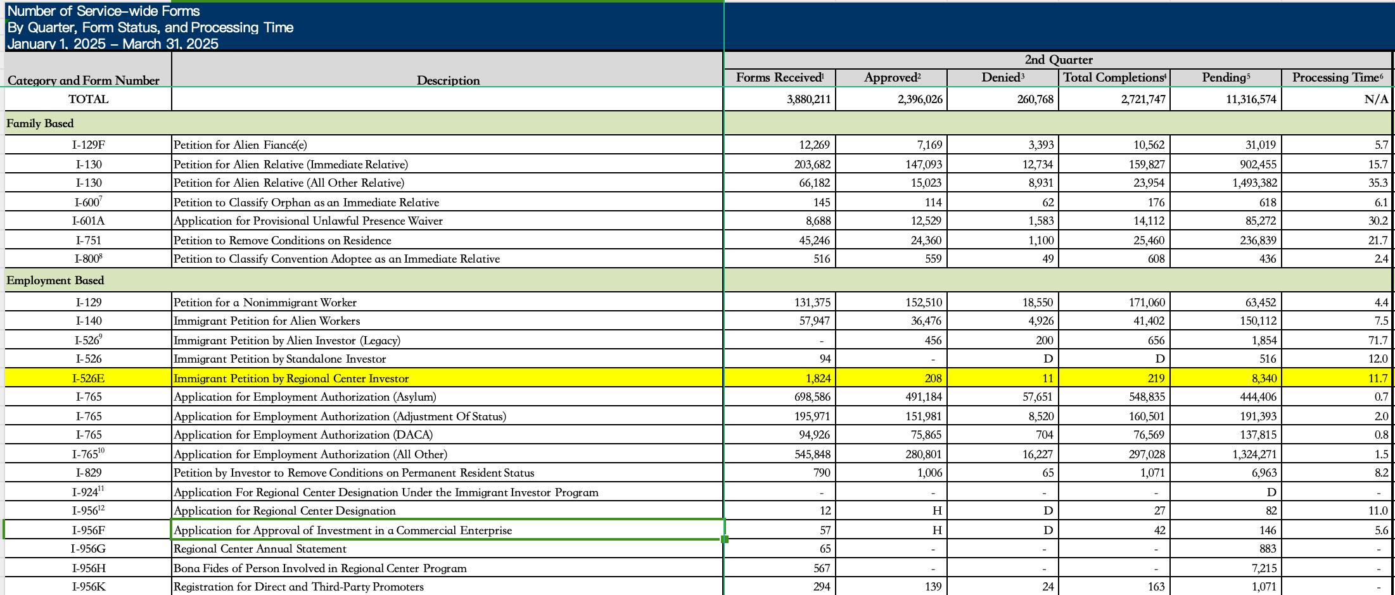1395x595 pixels.
Task: Select the "Petition for Alien Fiancé(e)" cell
Action: tap(241, 145)
